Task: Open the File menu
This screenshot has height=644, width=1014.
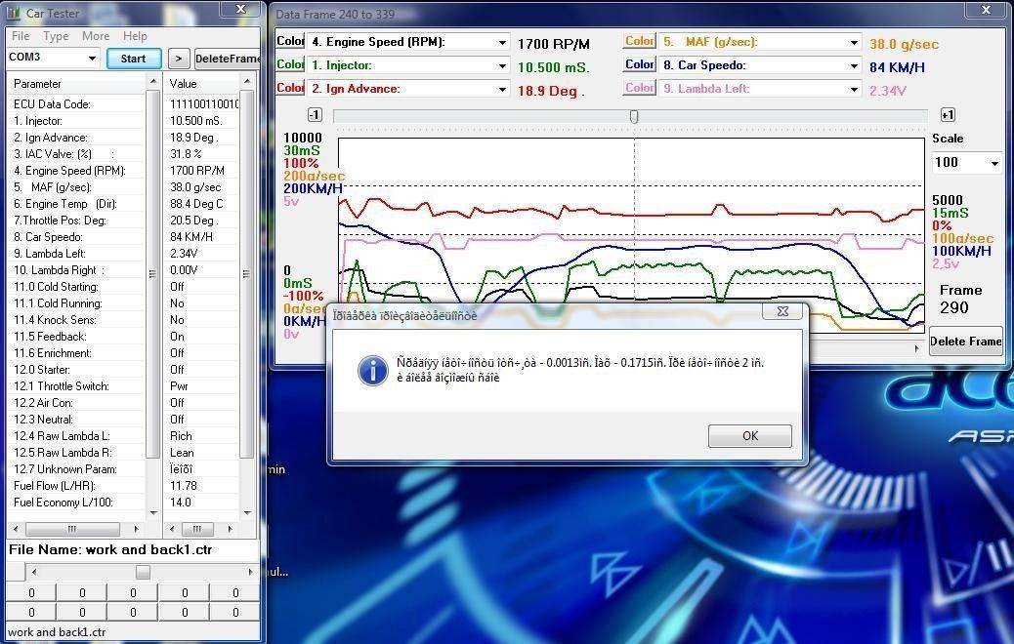Action: (x=20, y=36)
